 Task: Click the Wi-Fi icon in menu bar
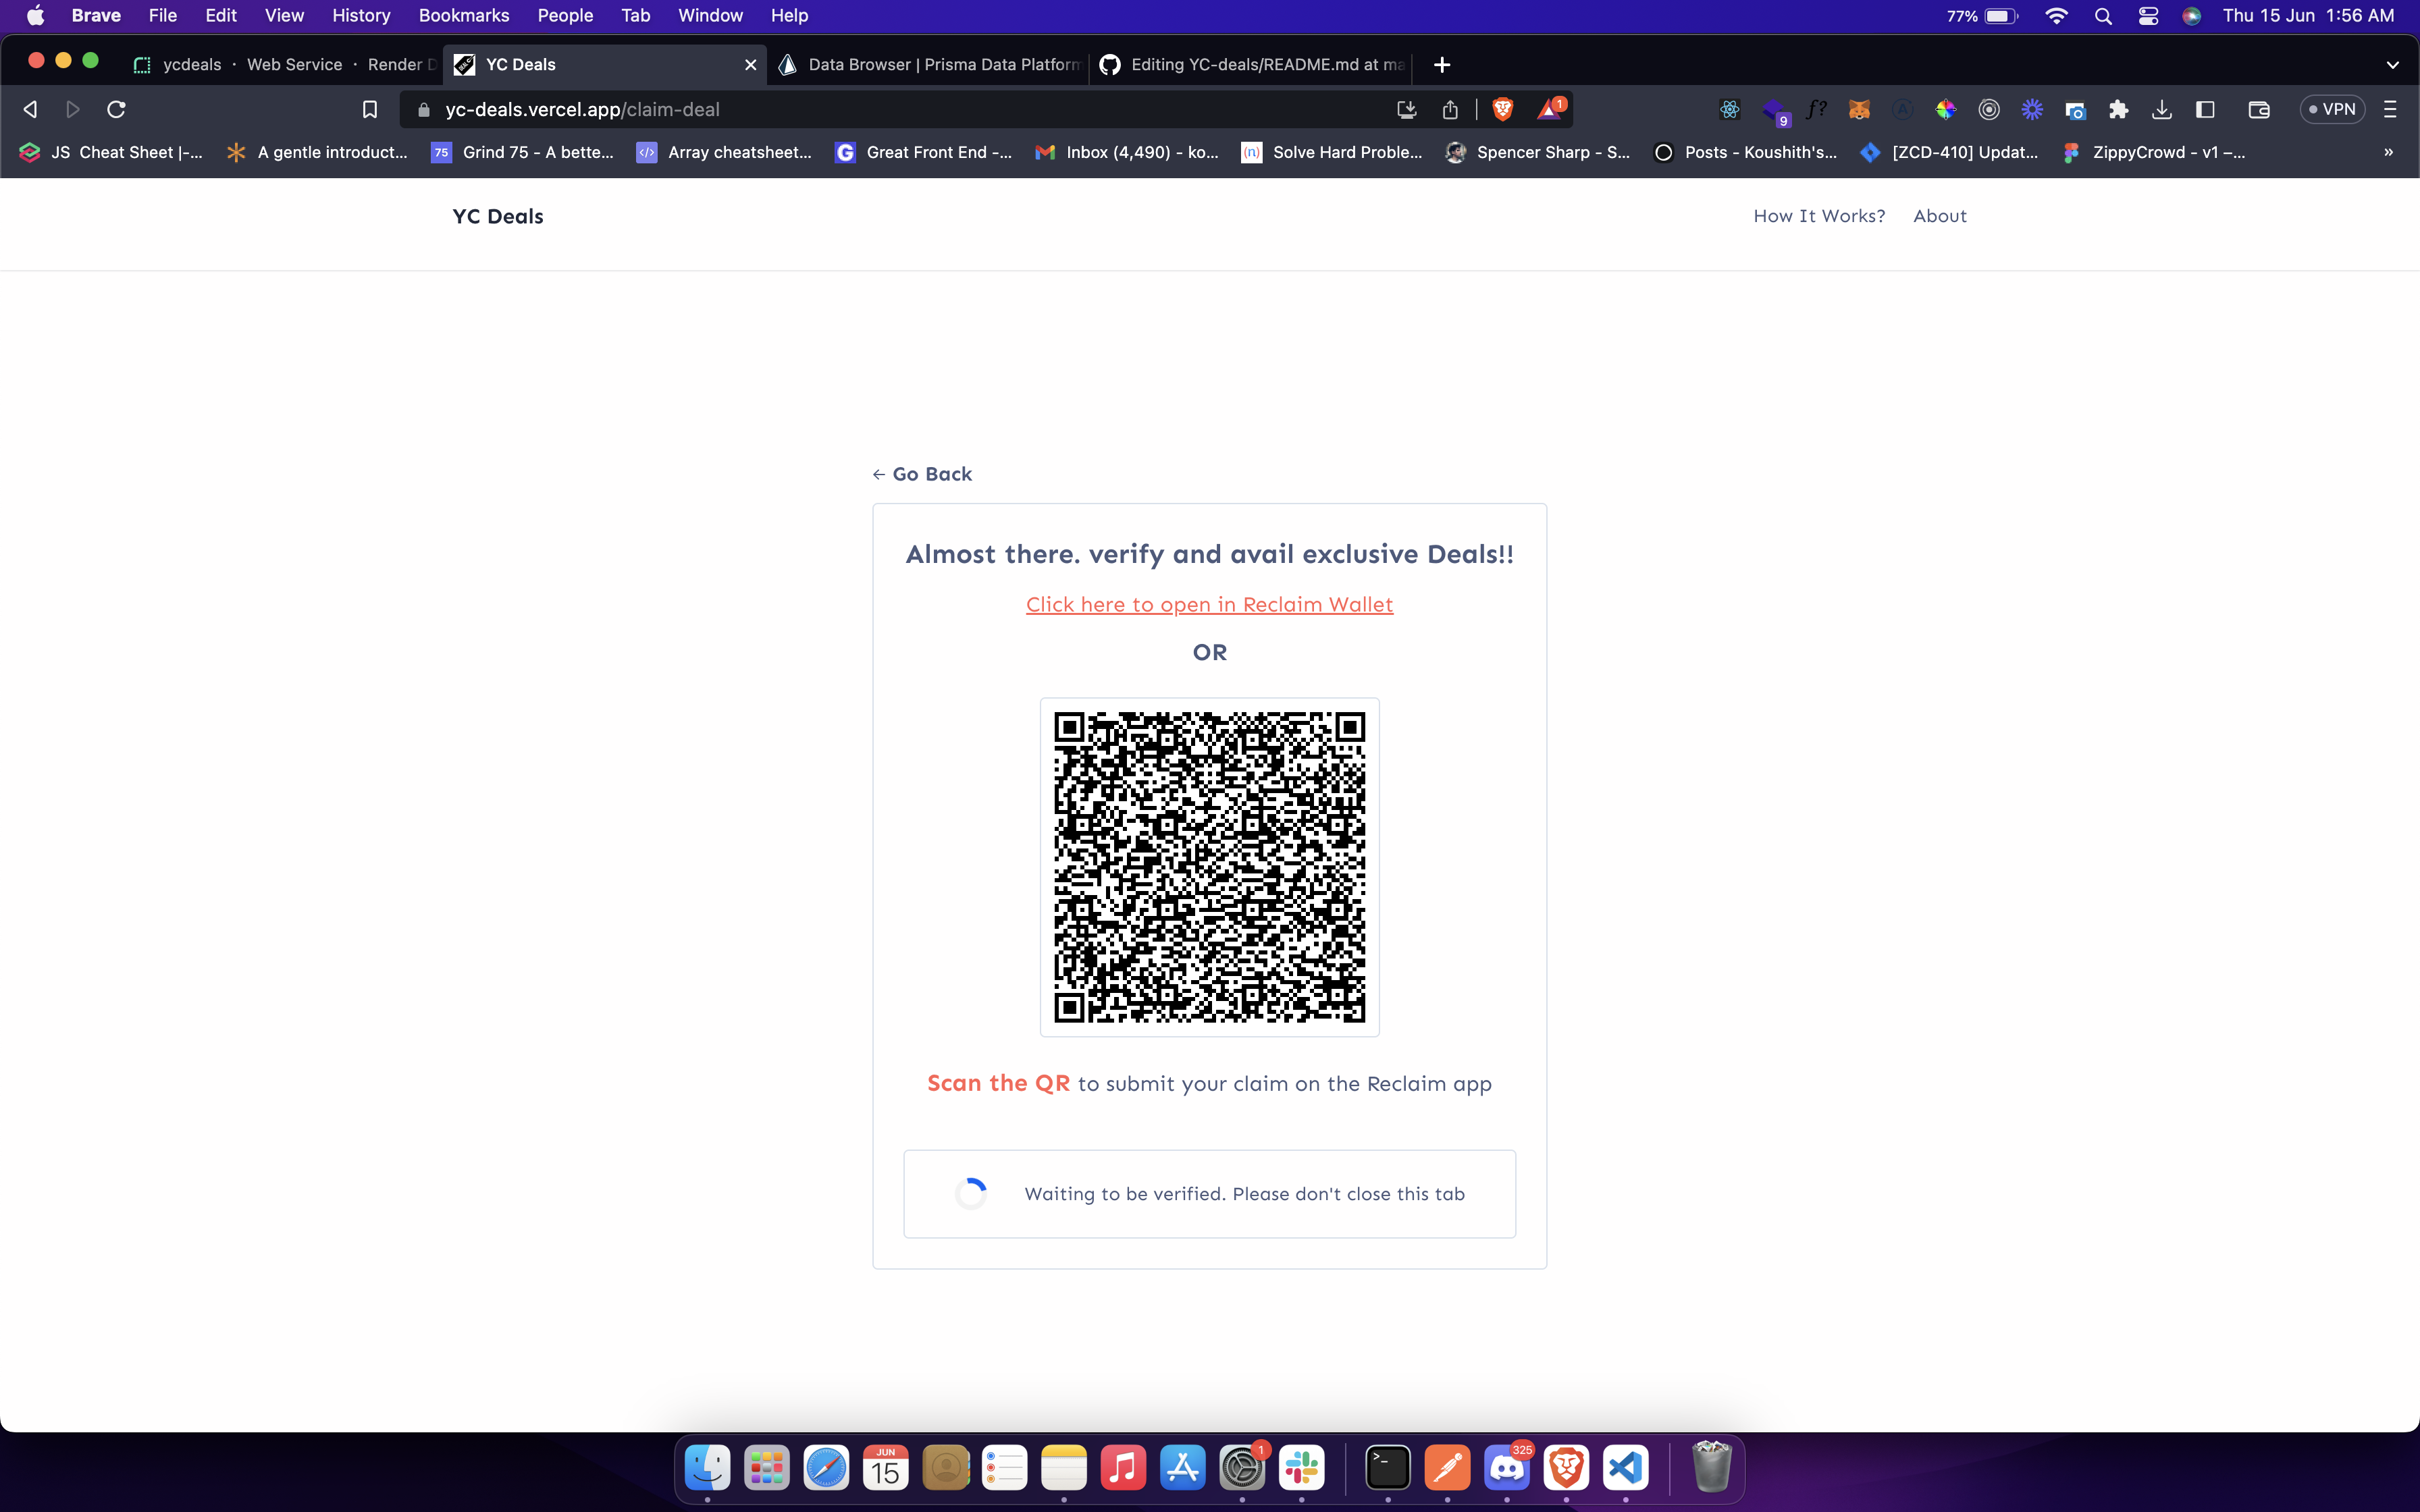click(2056, 16)
